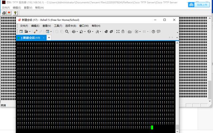
Task: Click the grayed copy icon in Xshell toolbar
Action: point(57,32)
